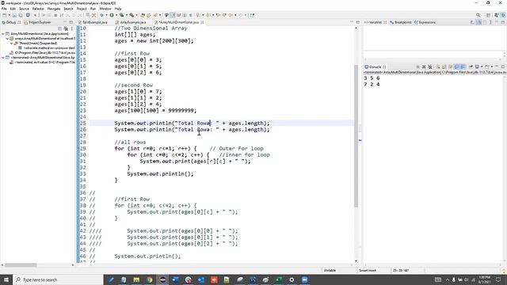Open the Navigate menu
The width and height of the screenshot is (507, 285).
click(54, 9)
